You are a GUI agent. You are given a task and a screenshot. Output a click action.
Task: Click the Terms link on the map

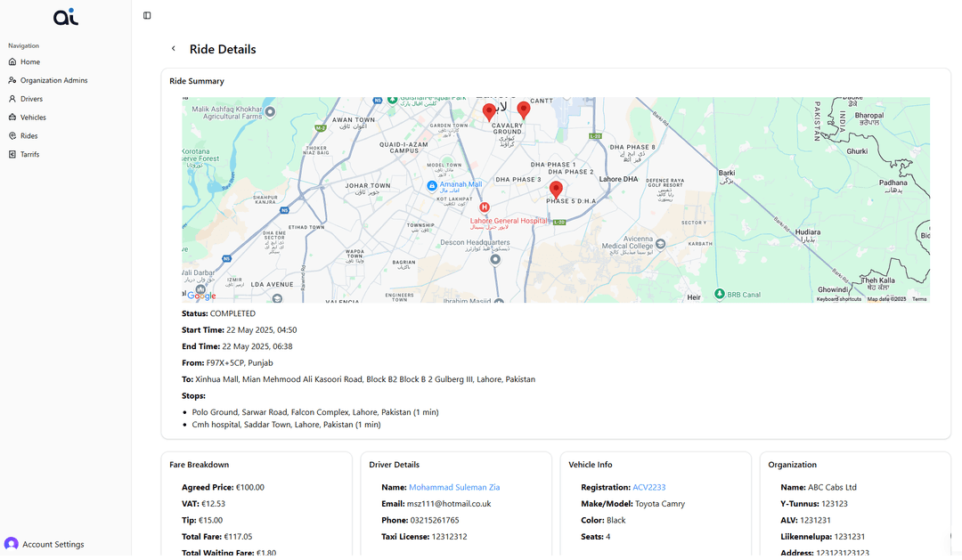pos(919,299)
